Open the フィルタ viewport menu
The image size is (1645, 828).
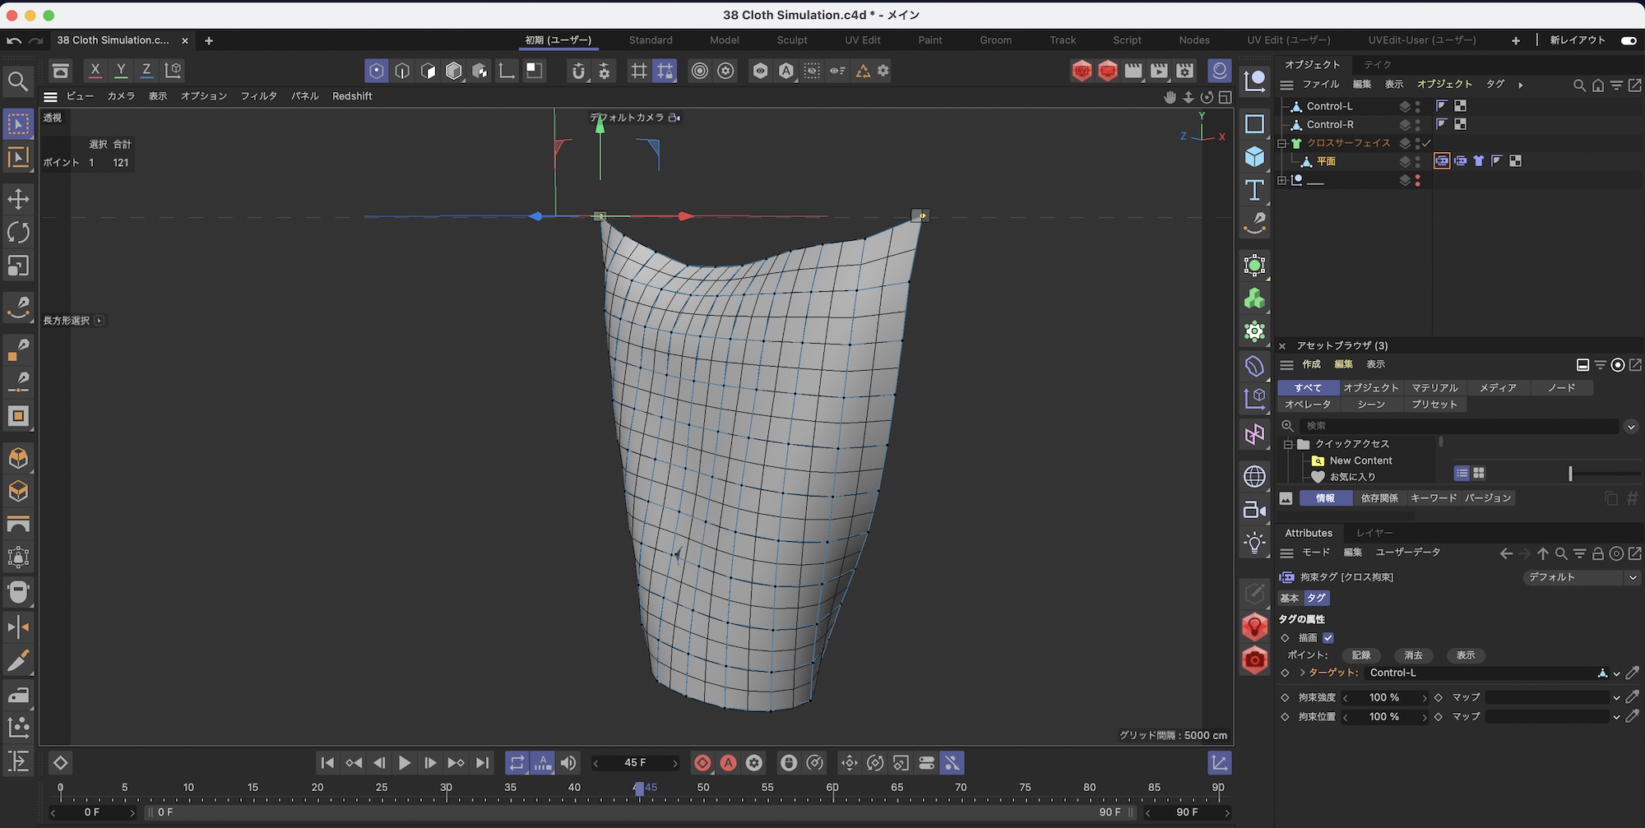click(x=258, y=96)
